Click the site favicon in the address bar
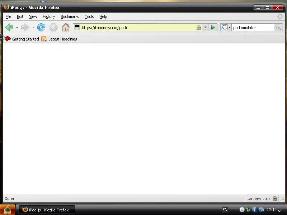 point(77,28)
